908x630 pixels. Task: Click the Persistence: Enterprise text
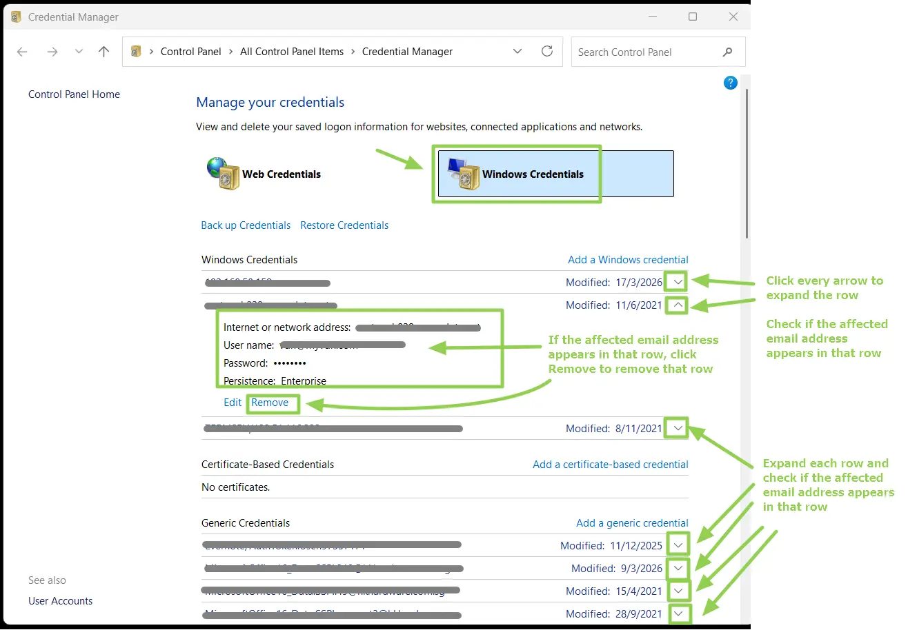coord(275,381)
